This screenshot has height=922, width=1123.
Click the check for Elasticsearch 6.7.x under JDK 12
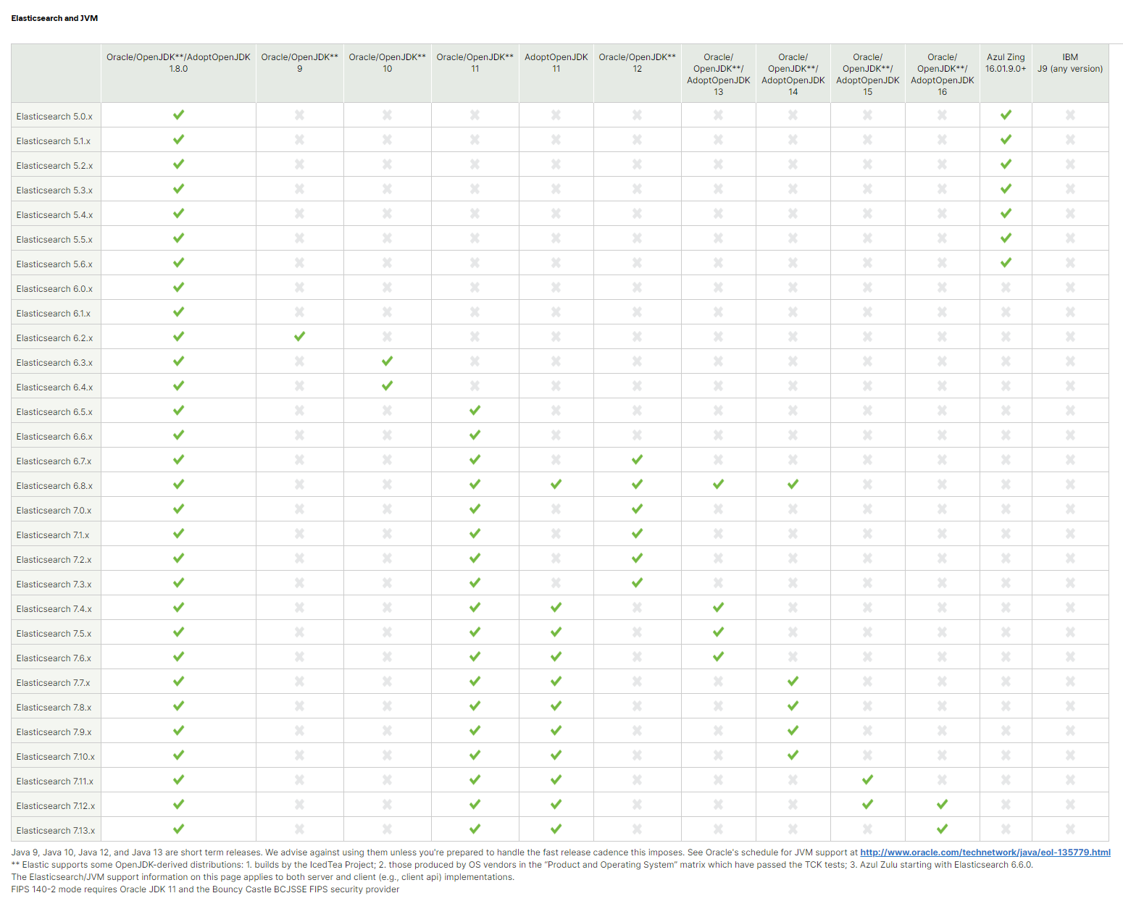pos(637,459)
